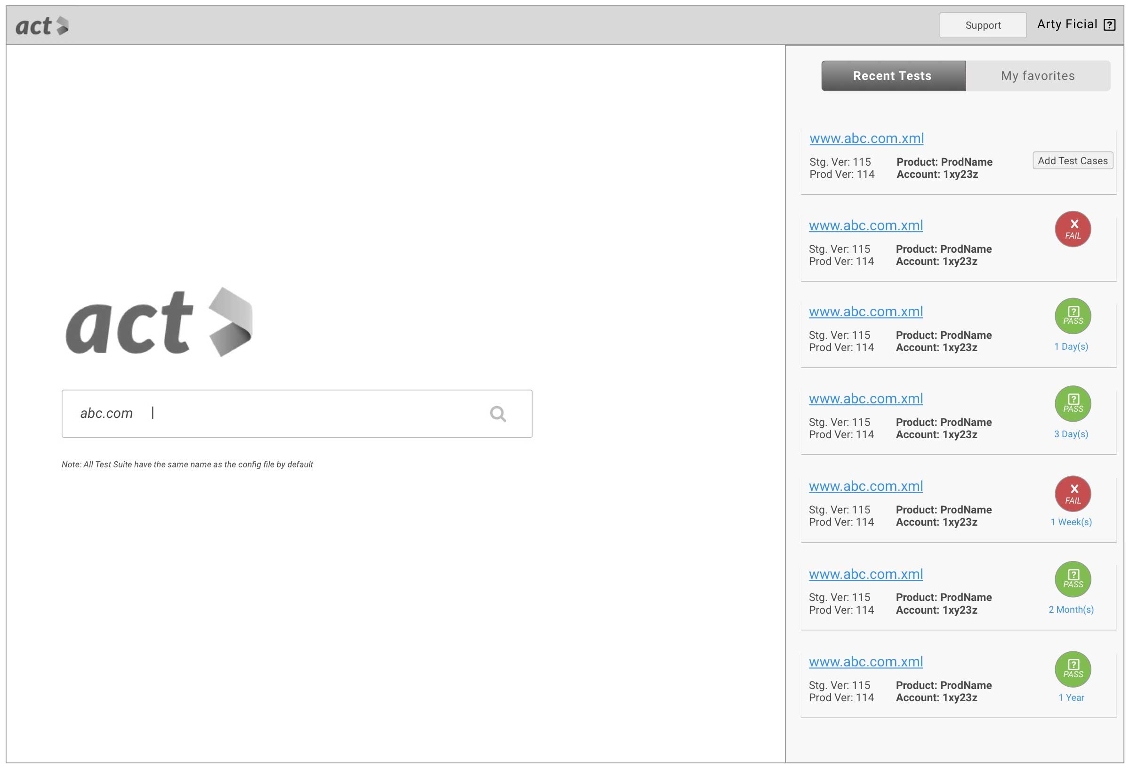Click the 1 Week(s) time label
This screenshot has height=777, width=1130.
pyautogui.click(x=1071, y=522)
